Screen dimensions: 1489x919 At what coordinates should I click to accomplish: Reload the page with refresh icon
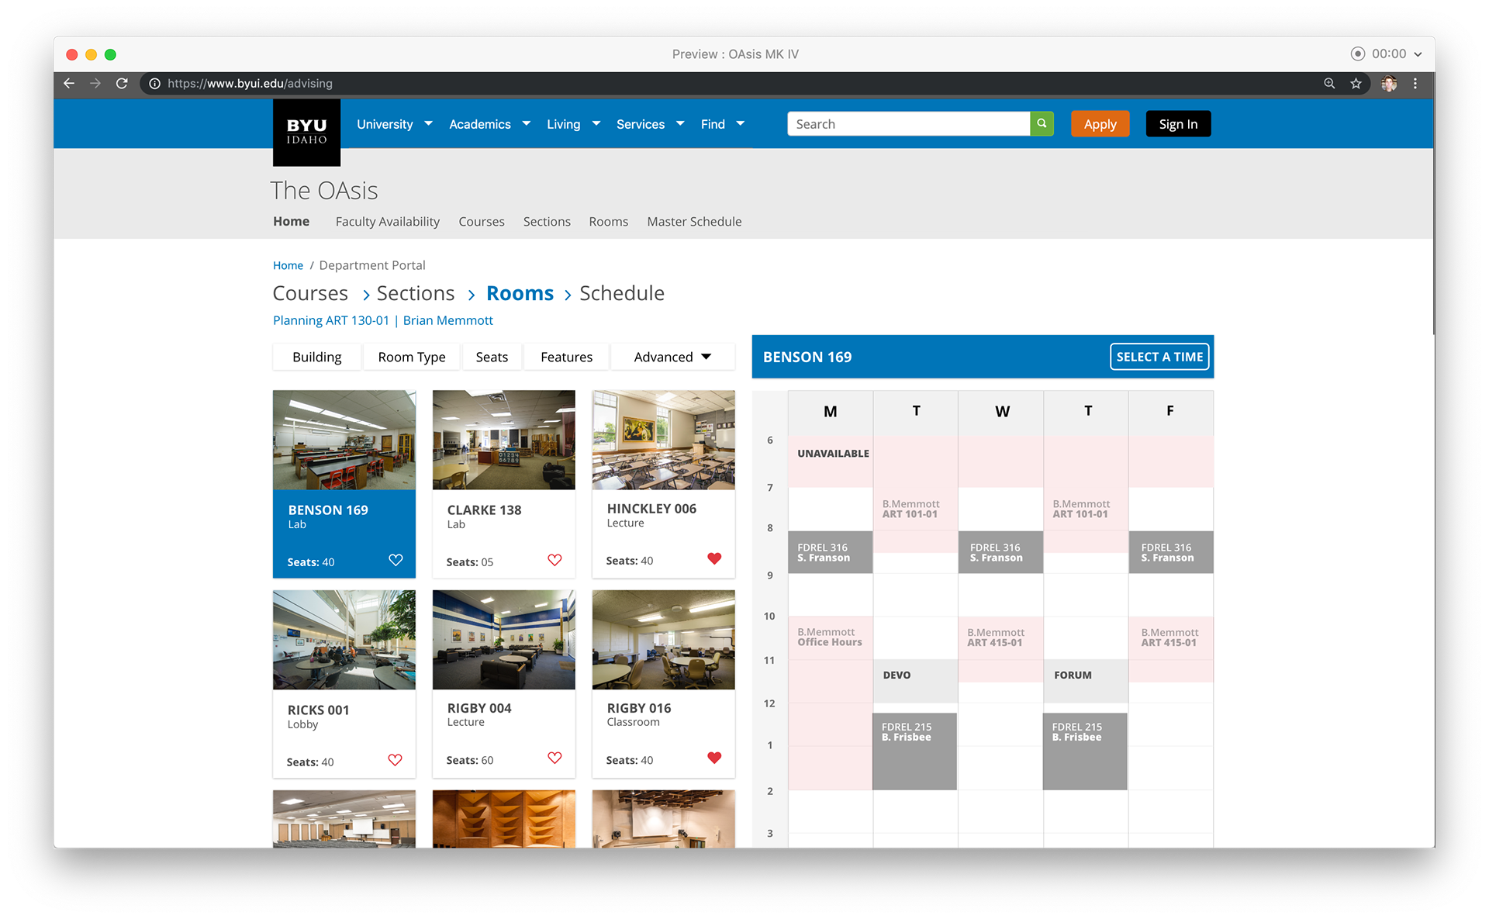122,83
